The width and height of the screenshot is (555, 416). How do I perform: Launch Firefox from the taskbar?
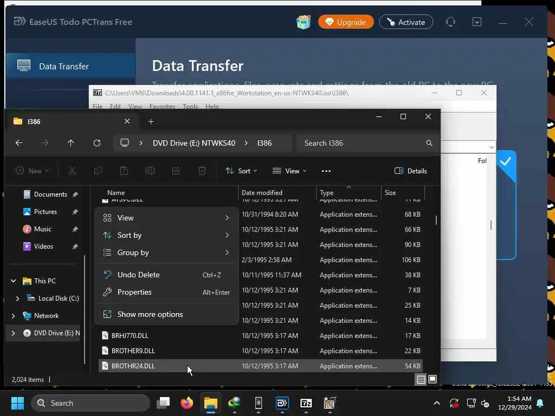click(187, 403)
